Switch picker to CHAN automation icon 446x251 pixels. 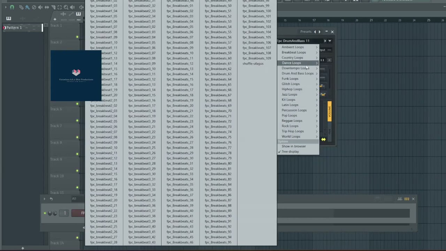71,14
